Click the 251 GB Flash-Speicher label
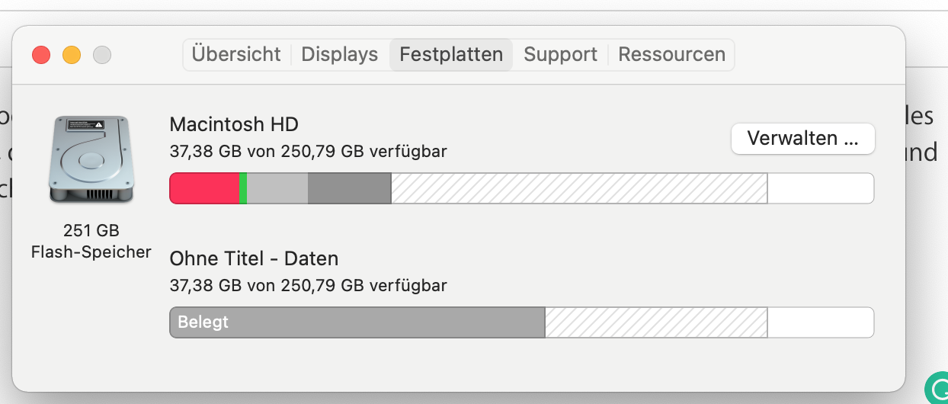The height and width of the screenshot is (404, 948). [x=91, y=241]
